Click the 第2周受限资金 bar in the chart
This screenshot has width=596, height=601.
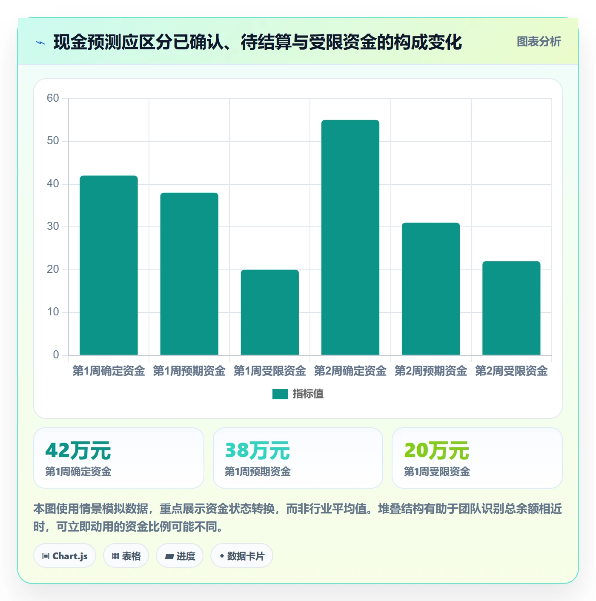coord(511,308)
